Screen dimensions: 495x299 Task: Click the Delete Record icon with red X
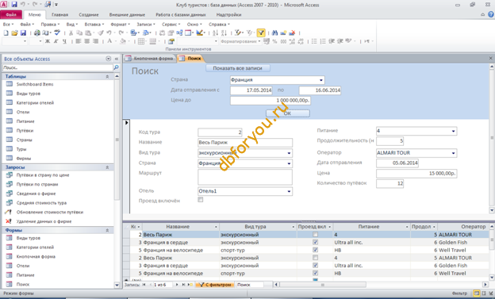click(x=292, y=33)
